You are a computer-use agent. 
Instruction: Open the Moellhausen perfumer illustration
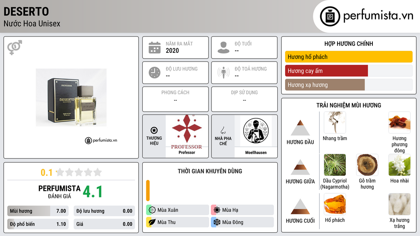(x=256, y=131)
